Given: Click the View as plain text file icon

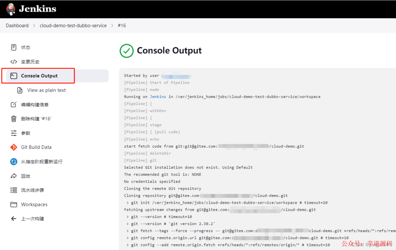Looking at the screenshot, I should point(20,90).
